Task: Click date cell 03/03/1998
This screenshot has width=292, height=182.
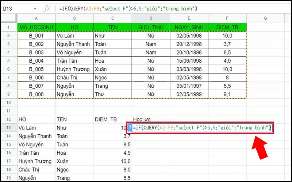Action: (x=189, y=69)
